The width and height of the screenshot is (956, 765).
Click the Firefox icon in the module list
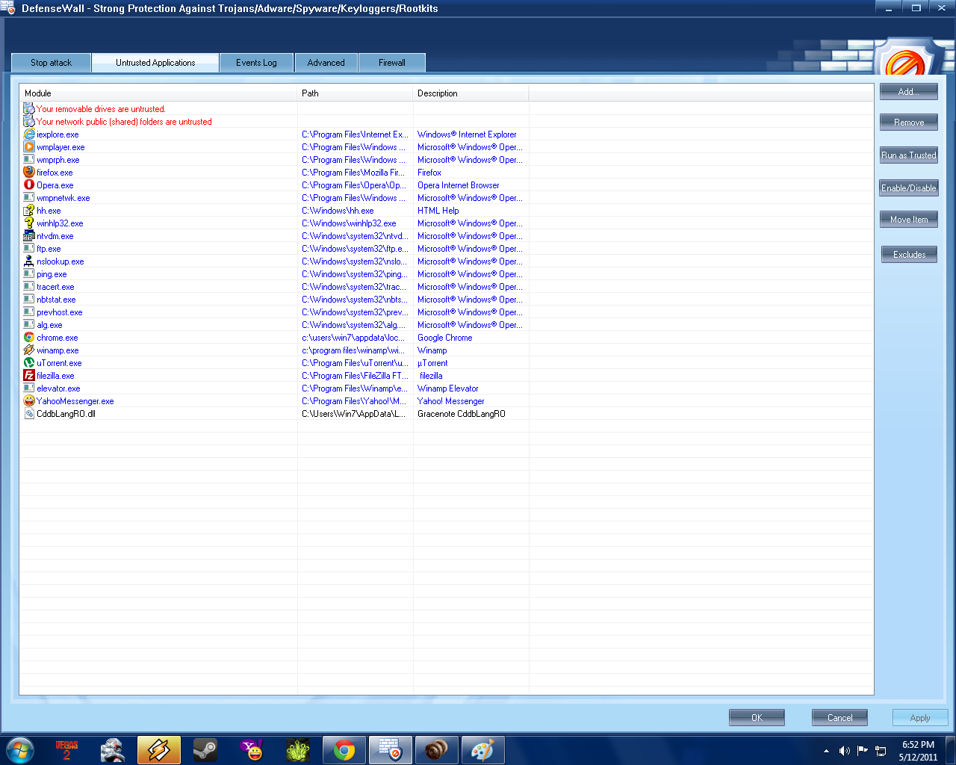[x=29, y=173]
